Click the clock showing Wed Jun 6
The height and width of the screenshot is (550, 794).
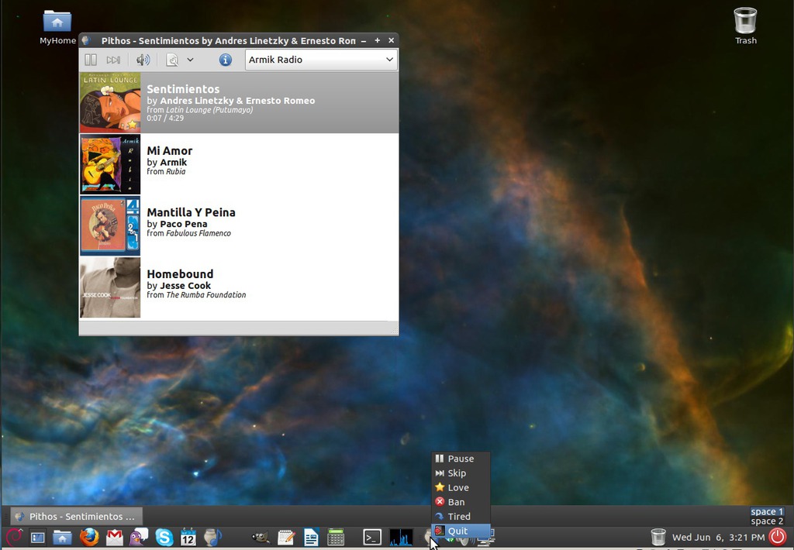pyautogui.click(x=719, y=538)
